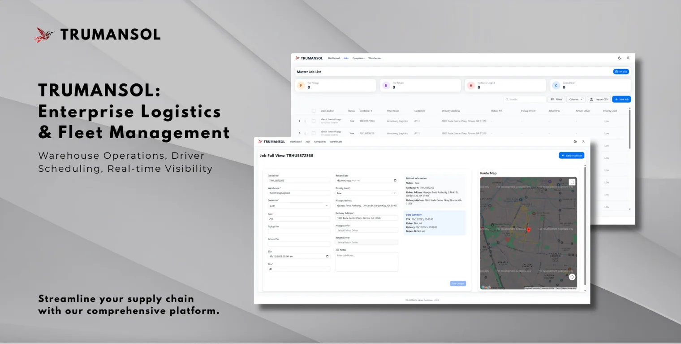Click the Container # column header
The image size is (681, 344).
[x=366, y=111]
